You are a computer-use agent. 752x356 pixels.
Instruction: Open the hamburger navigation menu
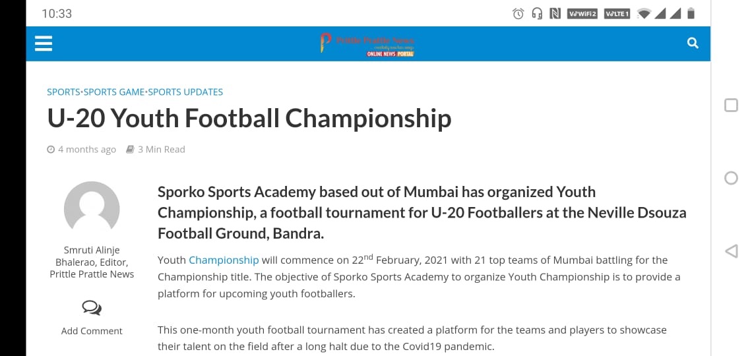(43, 44)
